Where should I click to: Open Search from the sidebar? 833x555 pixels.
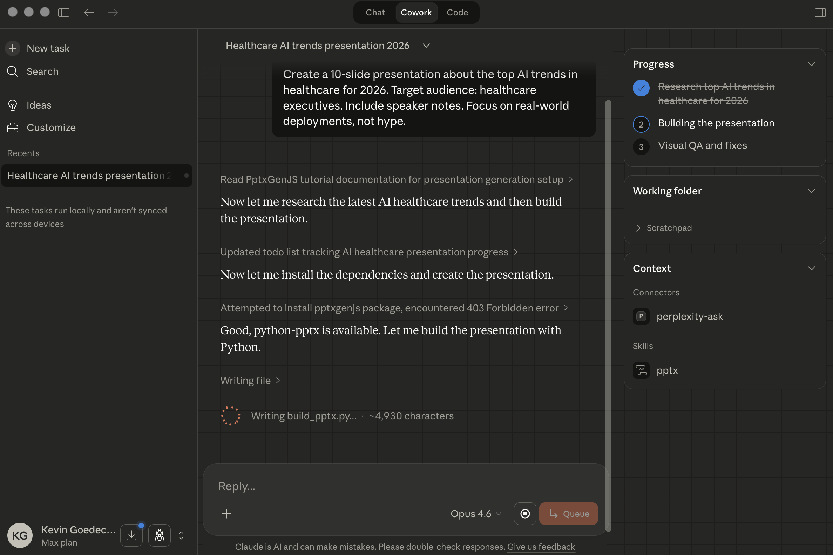click(13, 71)
